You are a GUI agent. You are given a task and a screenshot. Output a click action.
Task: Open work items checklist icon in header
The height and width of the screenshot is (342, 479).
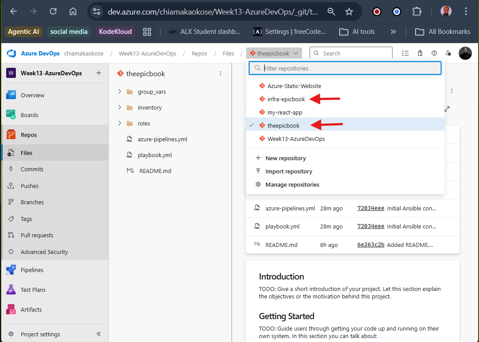[405, 53]
